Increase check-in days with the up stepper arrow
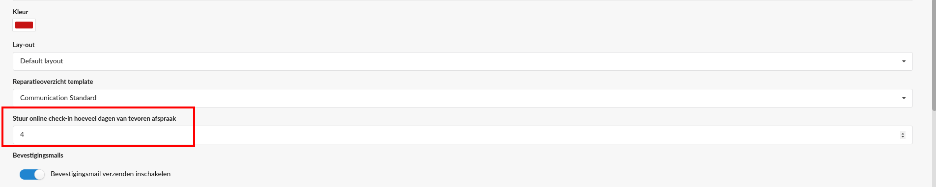 (903, 133)
